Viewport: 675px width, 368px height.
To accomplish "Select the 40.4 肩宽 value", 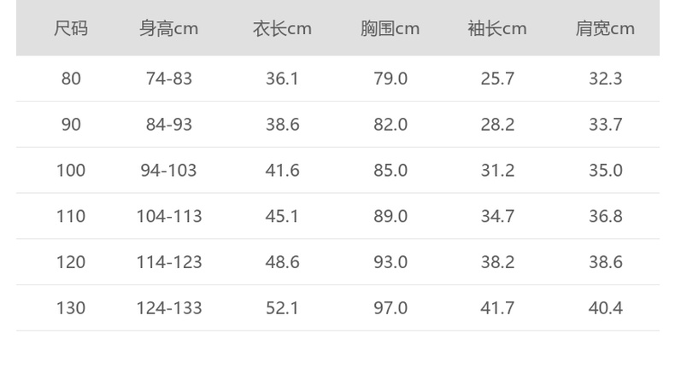I will point(605,308).
